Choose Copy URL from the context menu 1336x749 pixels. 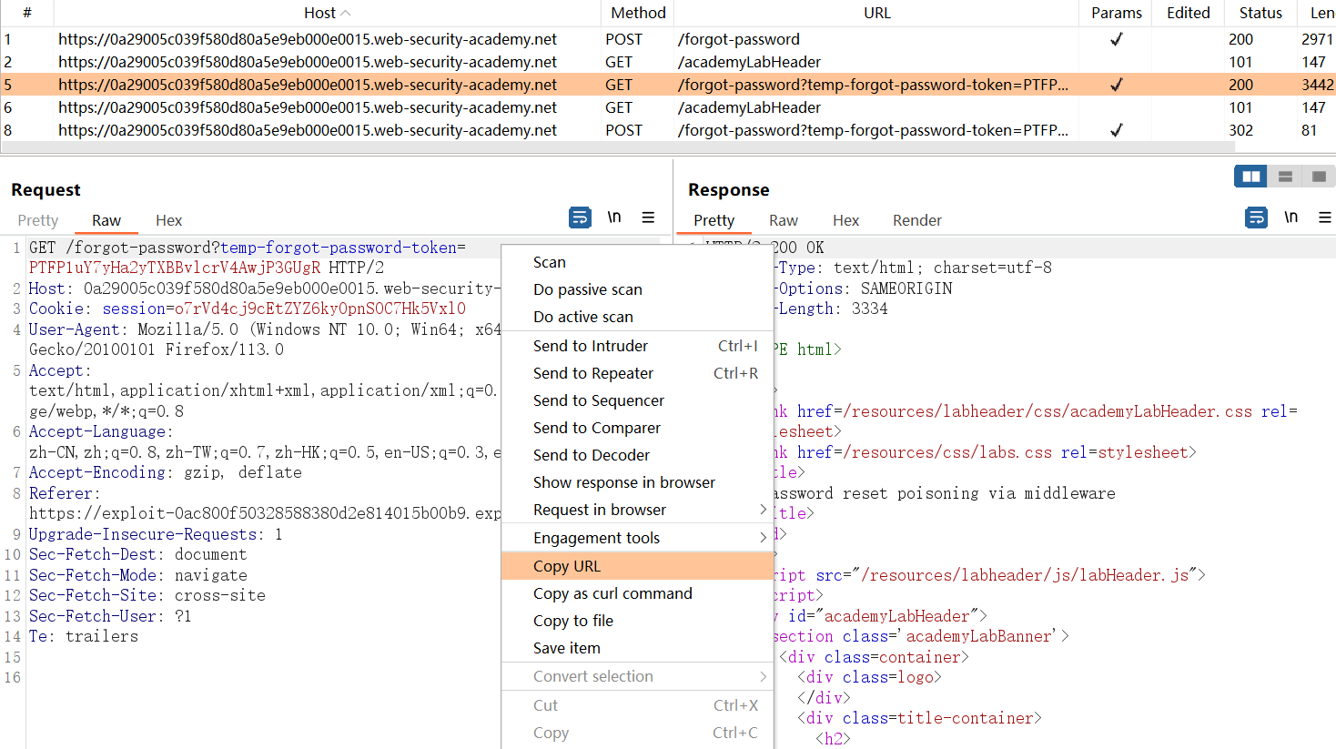[x=567, y=566]
